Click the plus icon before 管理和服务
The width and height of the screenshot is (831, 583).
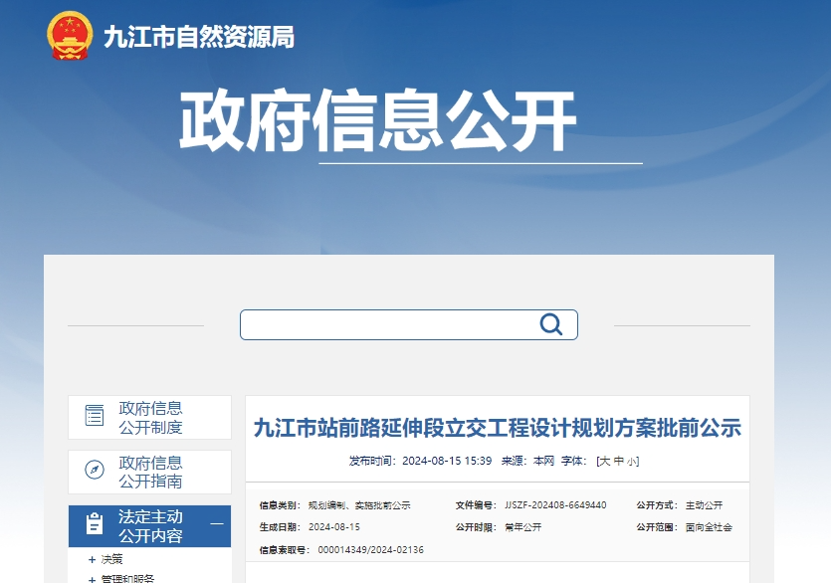(92, 578)
